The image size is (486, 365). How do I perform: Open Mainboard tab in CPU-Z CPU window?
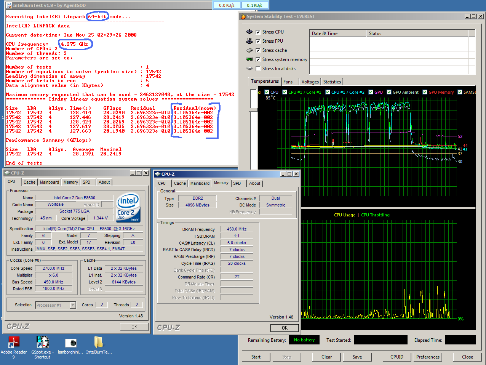[50, 182]
